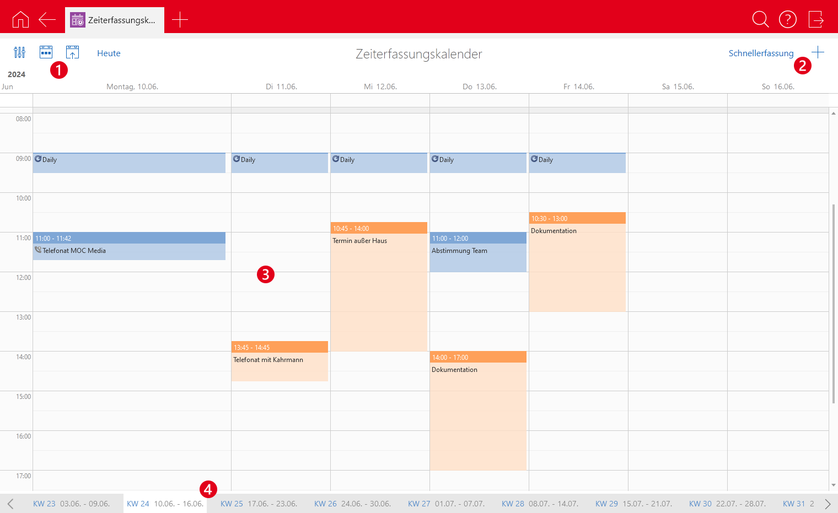Add a new entry with the plus icon beside Schnellerfassung
The height and width of the screenshot is (513, 838).
pyautogui.click(x=818, y=52)
